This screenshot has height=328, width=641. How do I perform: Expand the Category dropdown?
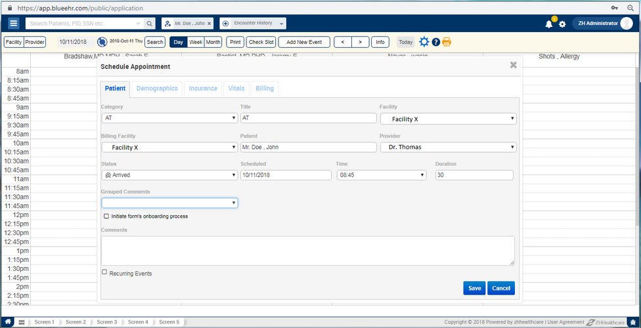tap(169, 118)
